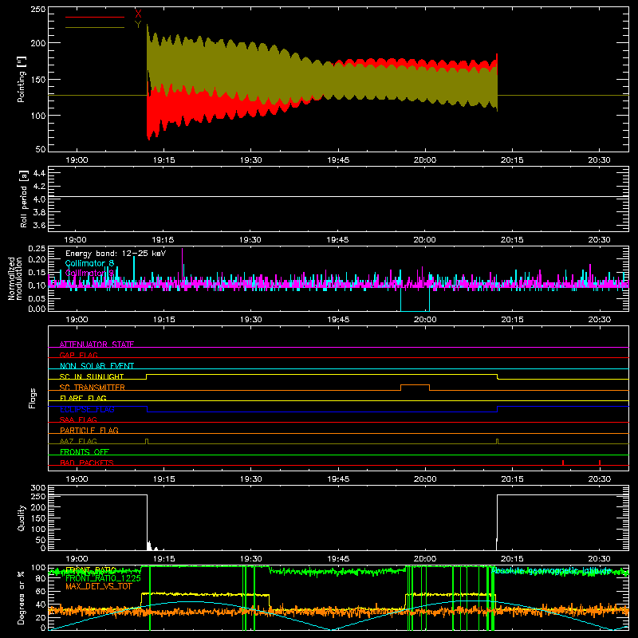Click the 4.4 value on Roll period axis
The width and height of the screenshot is (638, 638).
coord(39,173)
